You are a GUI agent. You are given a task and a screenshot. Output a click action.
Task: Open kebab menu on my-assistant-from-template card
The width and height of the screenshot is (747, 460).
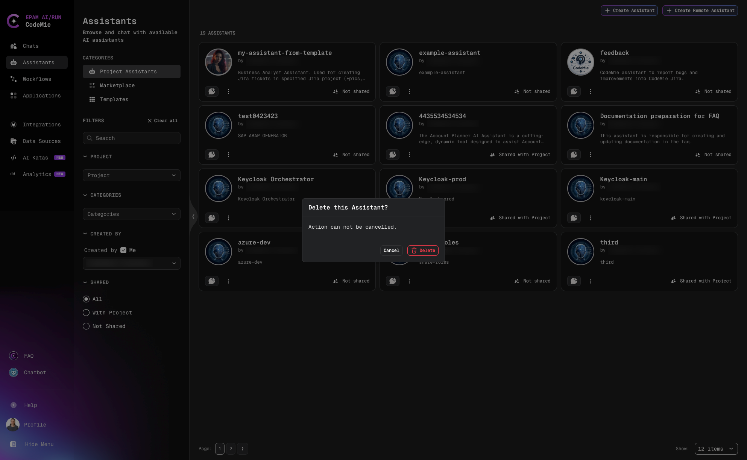point(228,91)
